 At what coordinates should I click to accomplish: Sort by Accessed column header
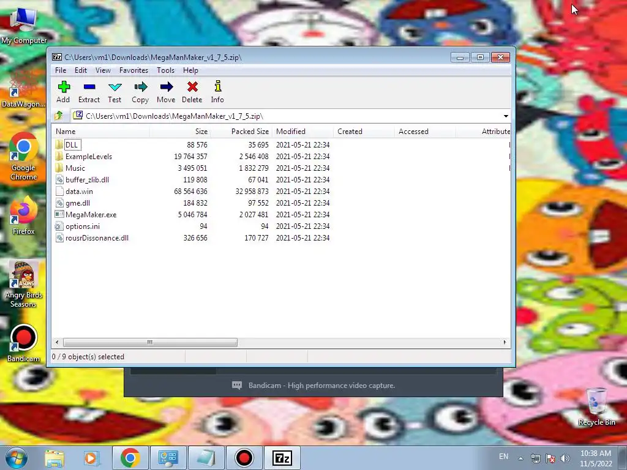[x=425, y=132]
